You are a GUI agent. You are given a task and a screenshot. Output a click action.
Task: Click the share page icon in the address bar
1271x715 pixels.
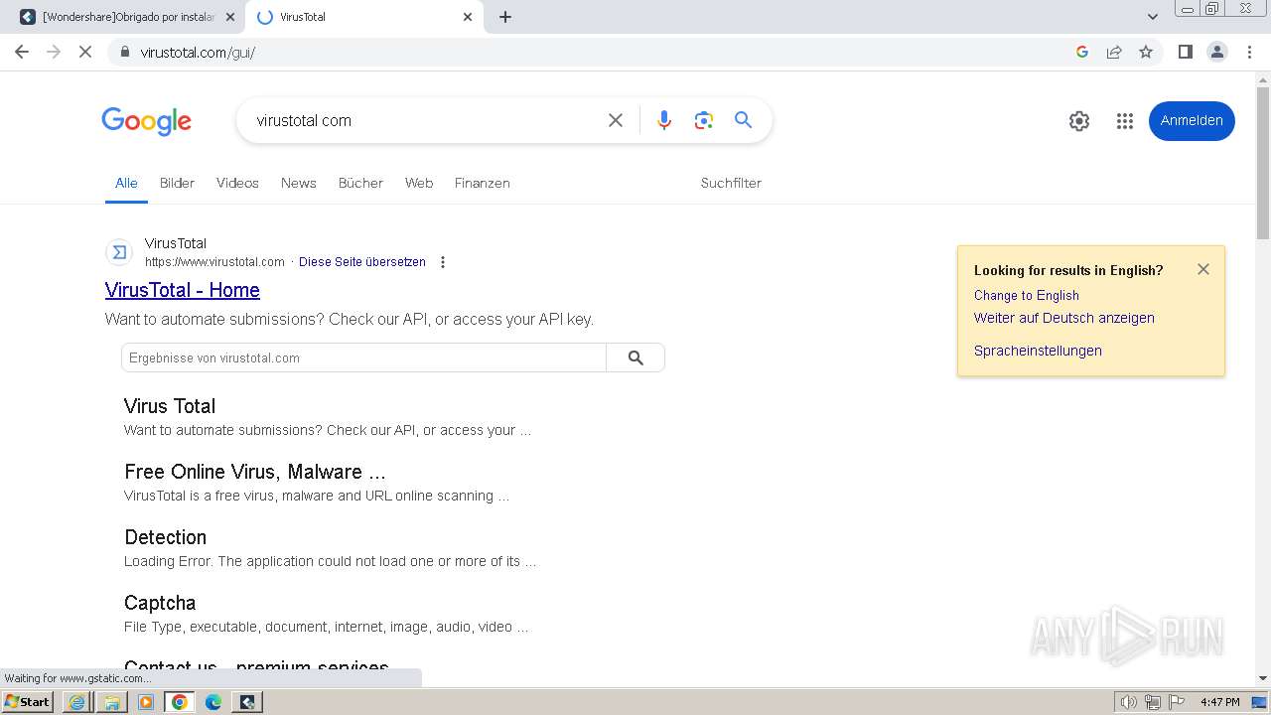tap(1114, 52)
